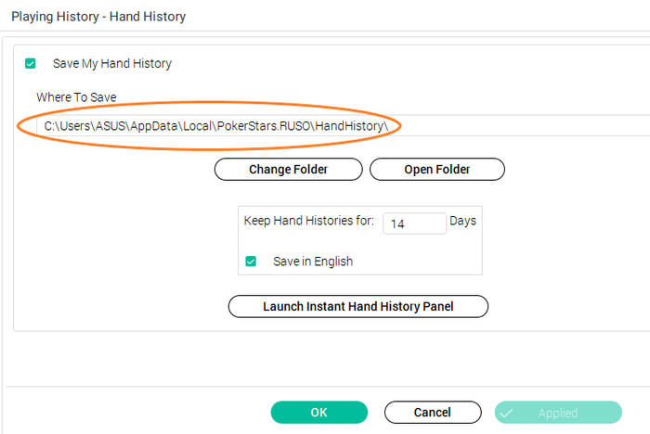Launch Instant Hand History Panel
This screenshot has height=434, width=650.
coord(358,306)
